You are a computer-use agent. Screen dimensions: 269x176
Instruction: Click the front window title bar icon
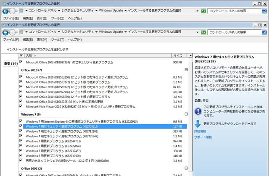point(4,25)
